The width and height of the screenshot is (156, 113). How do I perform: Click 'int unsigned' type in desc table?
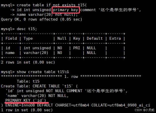click(x=37, y=48)
